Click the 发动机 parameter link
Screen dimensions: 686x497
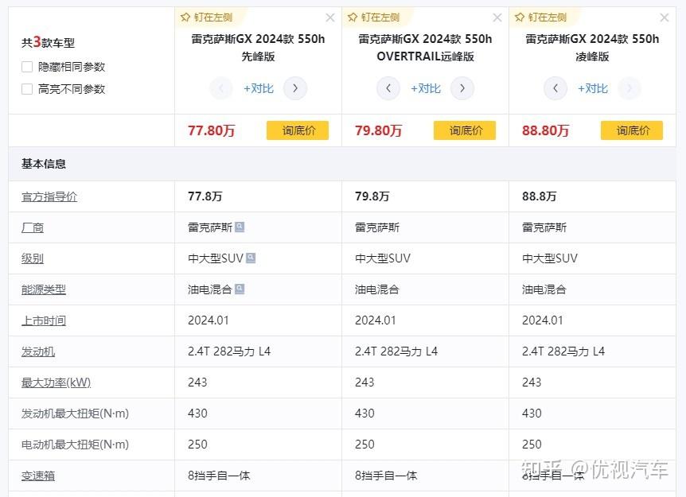37,351
